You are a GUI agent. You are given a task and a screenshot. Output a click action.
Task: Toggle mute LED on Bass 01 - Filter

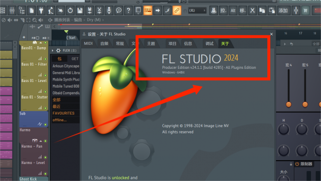[45, 75]
